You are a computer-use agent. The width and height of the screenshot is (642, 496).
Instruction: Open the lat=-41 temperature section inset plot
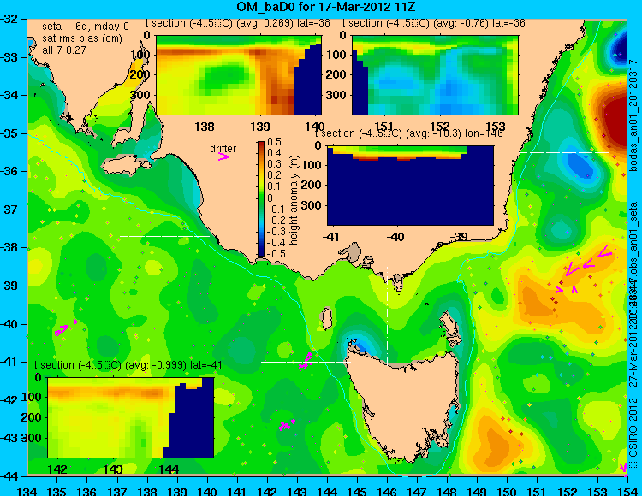pos(131,417)
